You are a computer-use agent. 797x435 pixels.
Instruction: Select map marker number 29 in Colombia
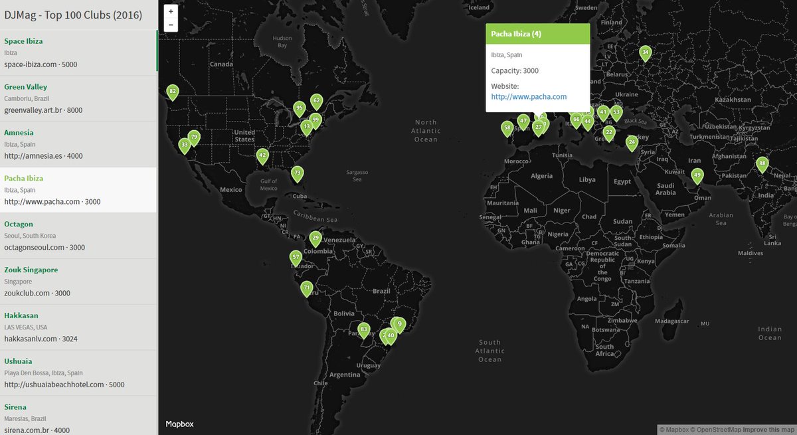[x=316, y=239]
